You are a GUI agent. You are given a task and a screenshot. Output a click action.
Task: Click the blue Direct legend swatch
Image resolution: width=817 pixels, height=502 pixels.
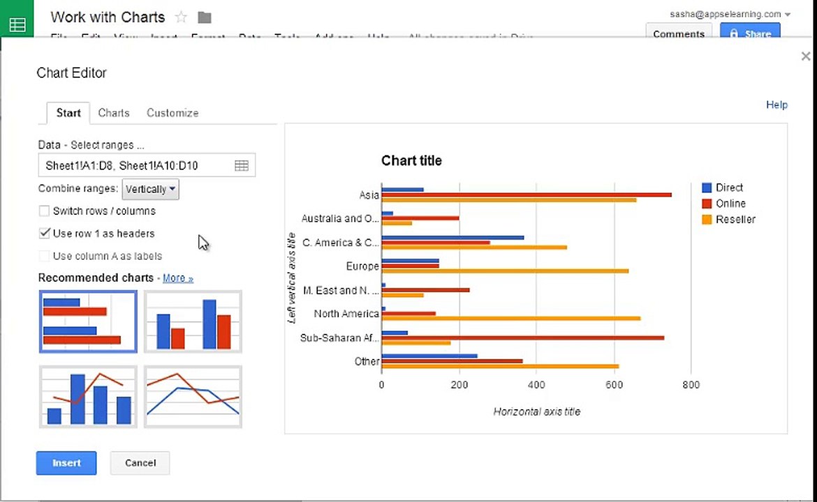(707, 188)
